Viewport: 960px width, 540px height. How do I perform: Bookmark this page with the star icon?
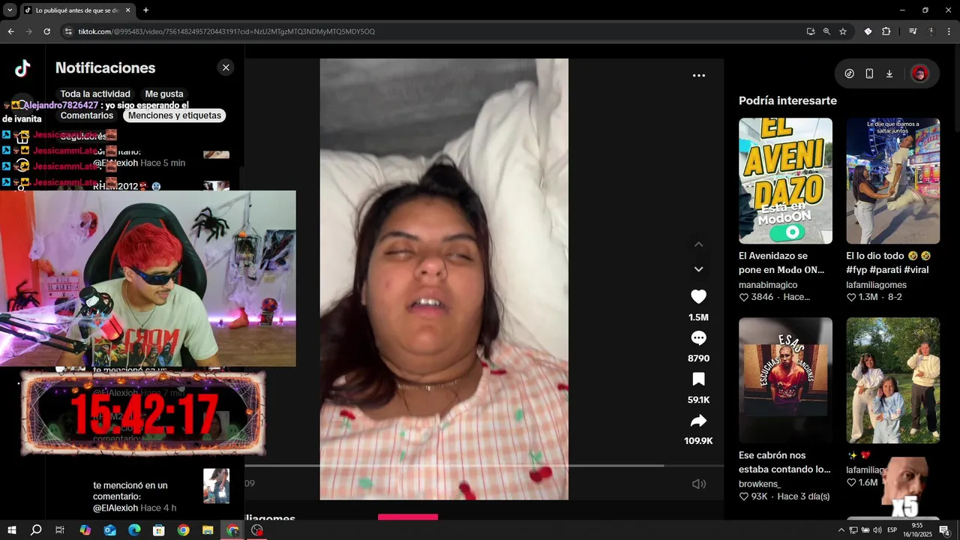tap(843, 31)
